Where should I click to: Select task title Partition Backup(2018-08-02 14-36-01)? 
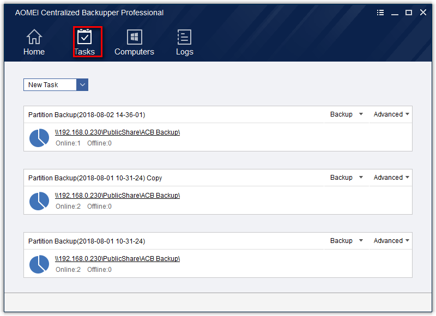87,115
